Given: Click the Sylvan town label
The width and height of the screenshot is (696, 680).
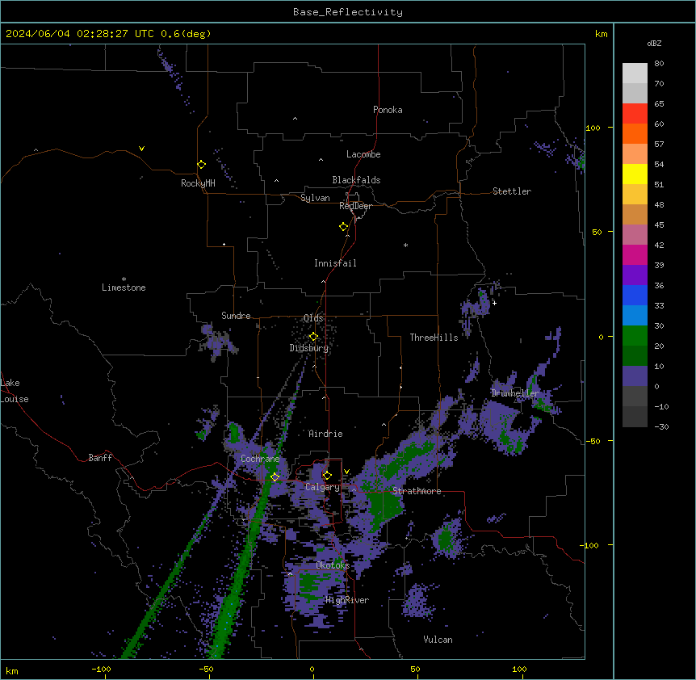Looking at the screenshot, I should click(315, 198).
